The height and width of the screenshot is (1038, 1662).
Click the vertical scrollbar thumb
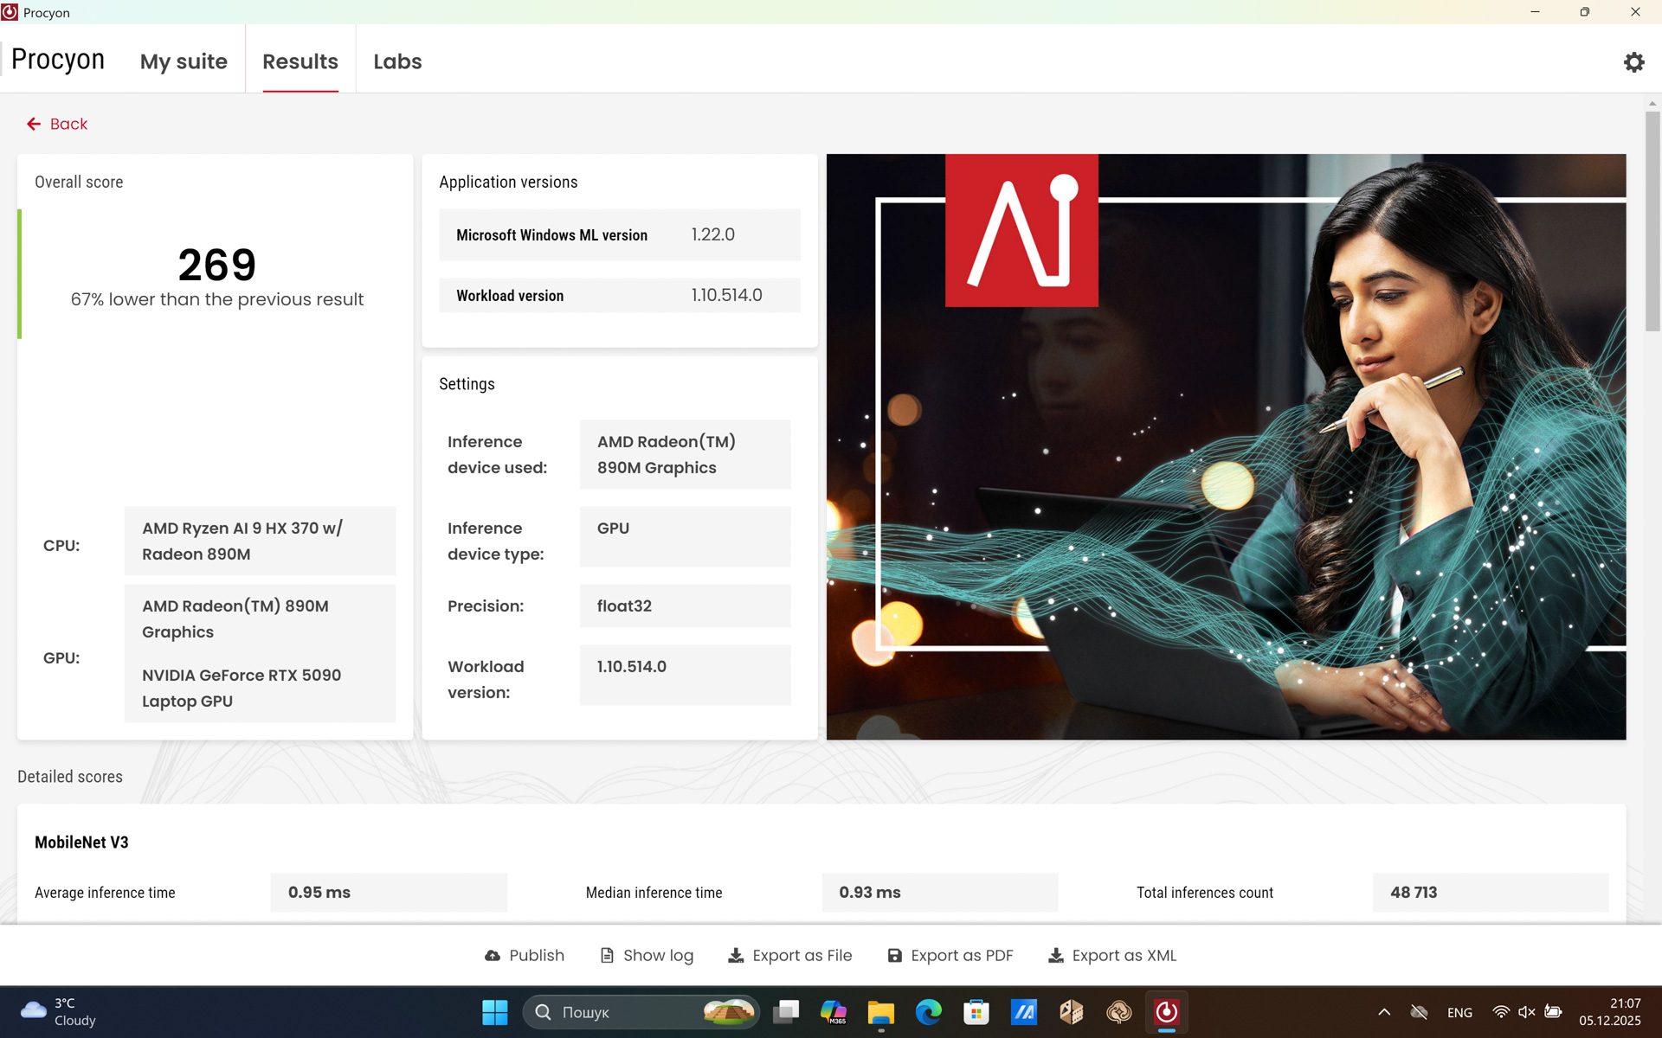[x=1652, y=221]
